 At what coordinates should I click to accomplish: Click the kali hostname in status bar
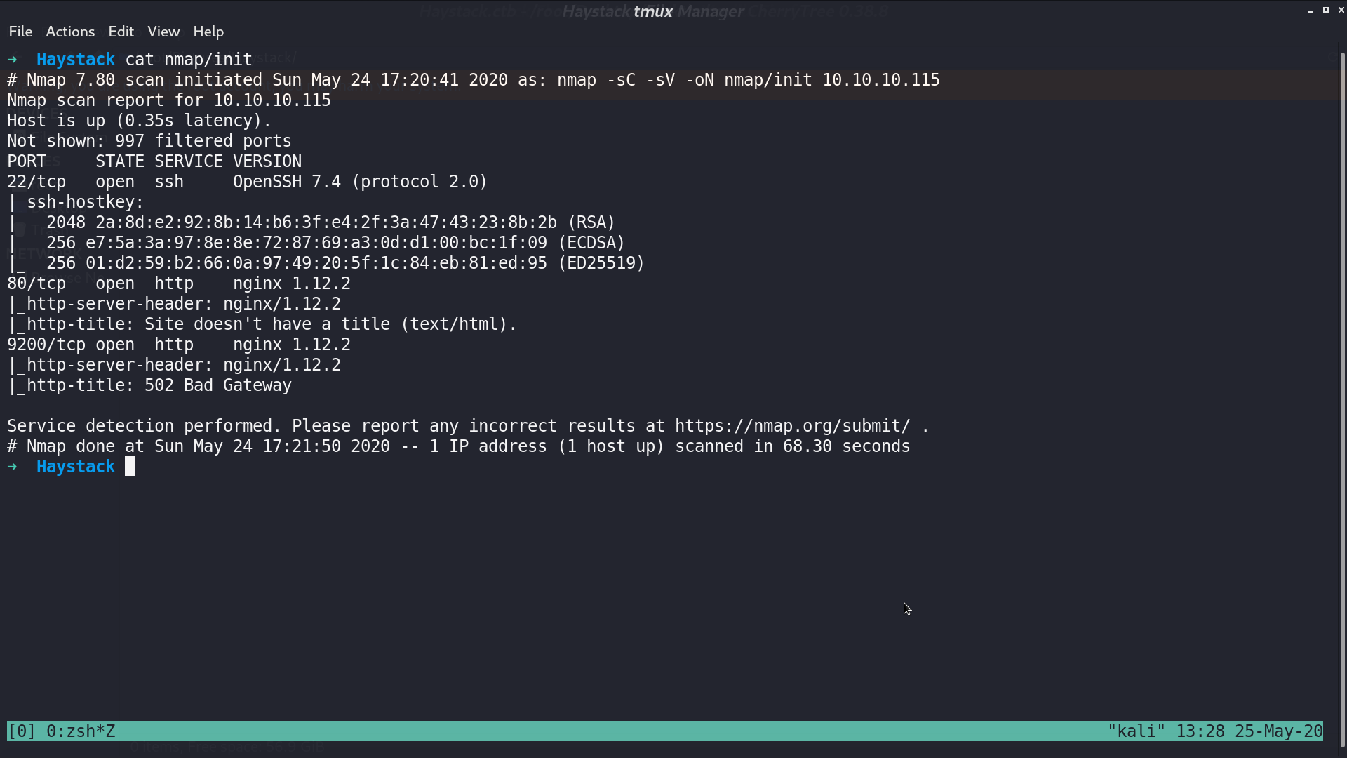click(1137, 731)
